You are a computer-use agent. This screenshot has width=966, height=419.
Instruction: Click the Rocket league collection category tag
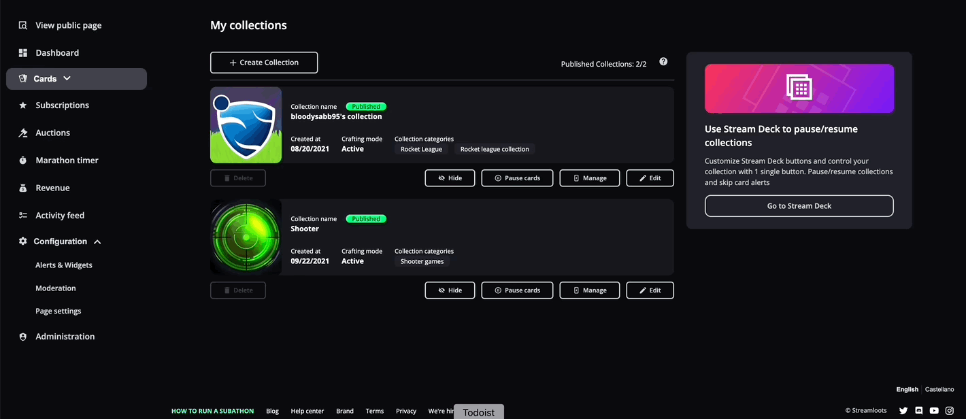[495, 149]
